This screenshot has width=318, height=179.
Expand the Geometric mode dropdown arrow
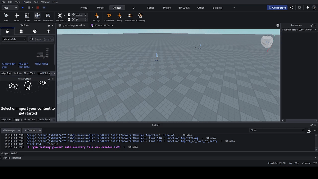click(x=64, y=16)
